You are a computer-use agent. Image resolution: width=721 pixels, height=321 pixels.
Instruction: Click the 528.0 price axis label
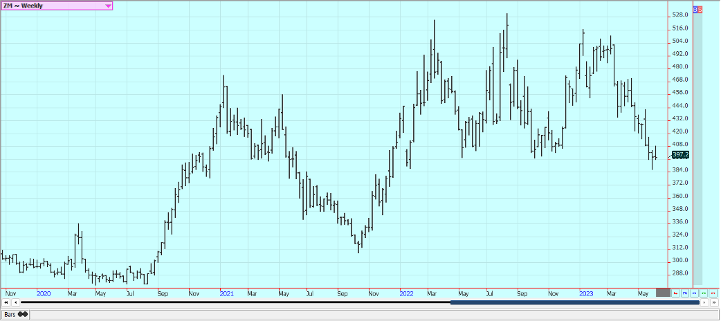point(681,15)
